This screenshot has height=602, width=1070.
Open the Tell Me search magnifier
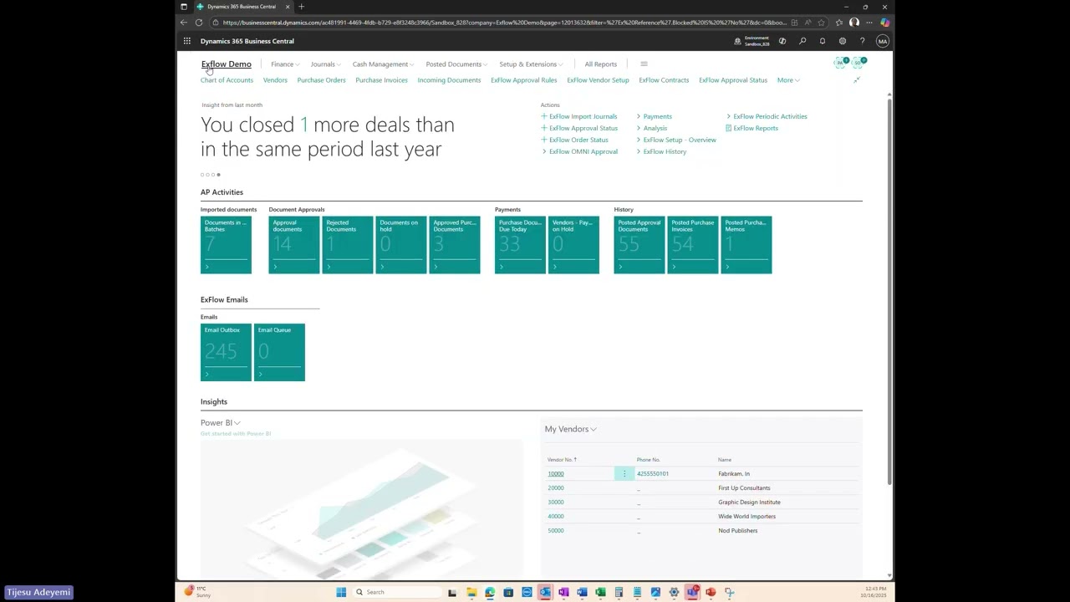[802, 41]
